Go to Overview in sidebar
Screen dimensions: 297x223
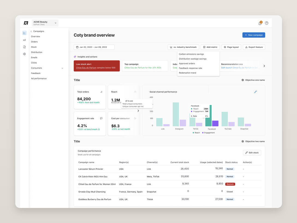(35, 36)
